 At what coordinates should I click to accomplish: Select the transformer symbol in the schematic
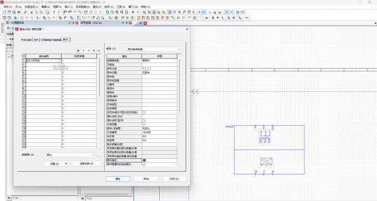[x=264, y=136]
